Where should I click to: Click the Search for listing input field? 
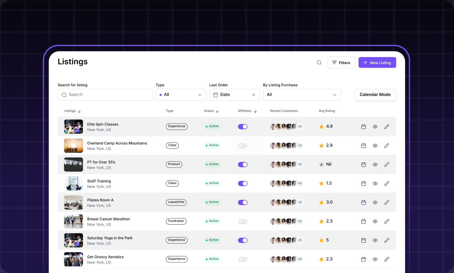pyautogui.click(x=105, y=95)
